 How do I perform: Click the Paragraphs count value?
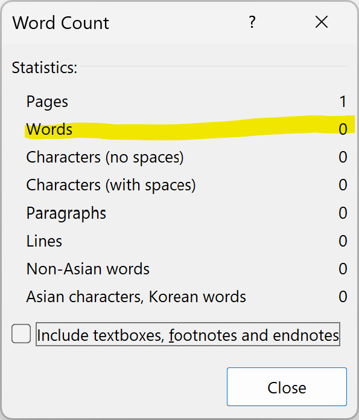point(343,213)
